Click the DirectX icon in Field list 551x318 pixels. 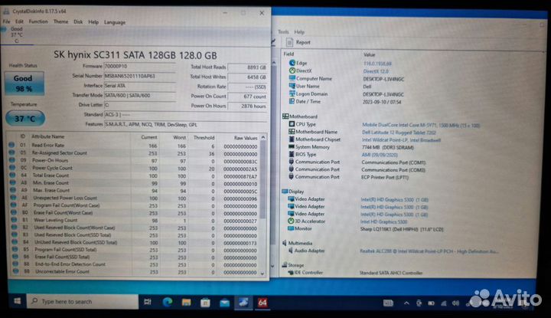coord(292,70)
